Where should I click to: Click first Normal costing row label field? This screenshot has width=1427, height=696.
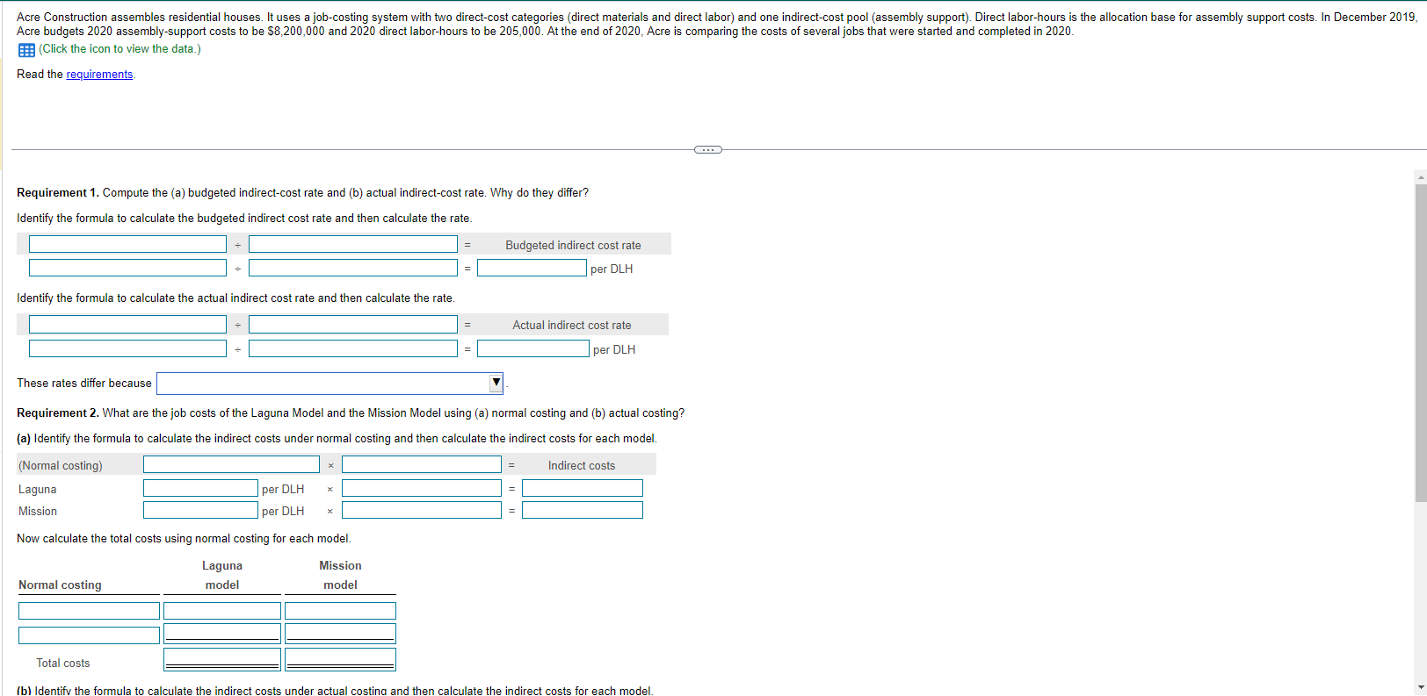[89, 611]
